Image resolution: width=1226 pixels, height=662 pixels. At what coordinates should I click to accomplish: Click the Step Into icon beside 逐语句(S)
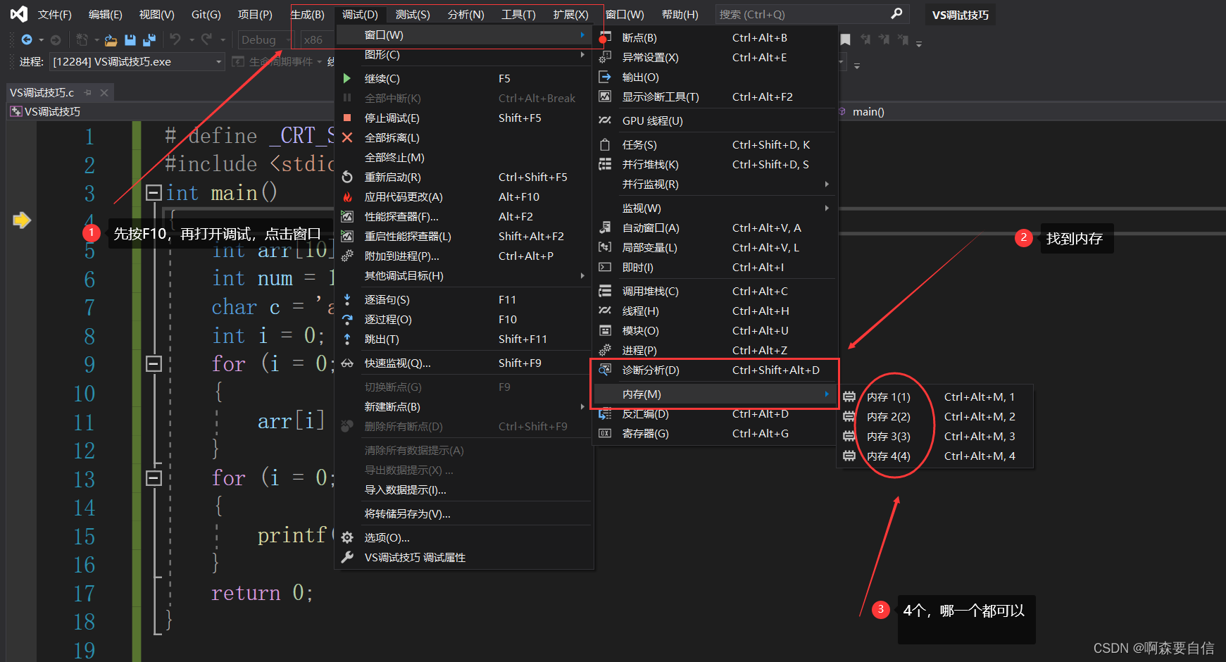click(x=347, y=299)
